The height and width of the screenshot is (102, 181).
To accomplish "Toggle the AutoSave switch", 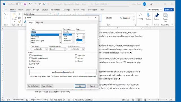I will [19, 4].
